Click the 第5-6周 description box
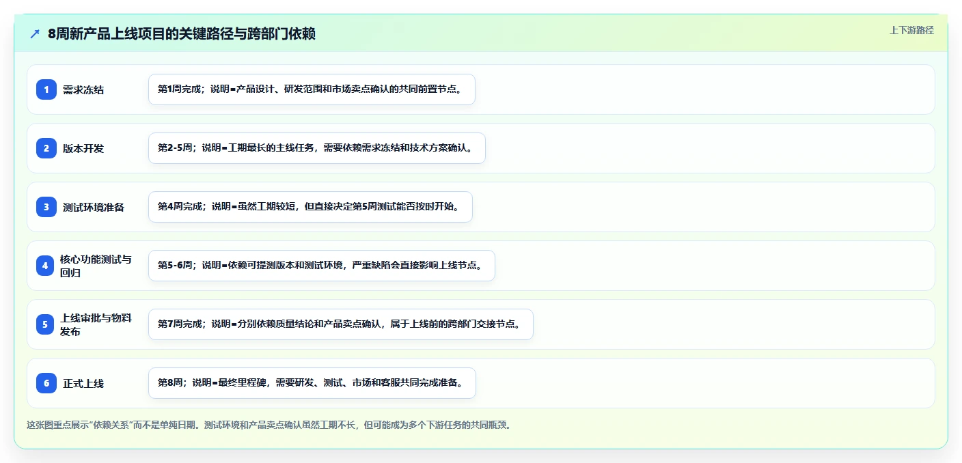Image resolution: width=962 pixels, height=463 pixels. 322,266
